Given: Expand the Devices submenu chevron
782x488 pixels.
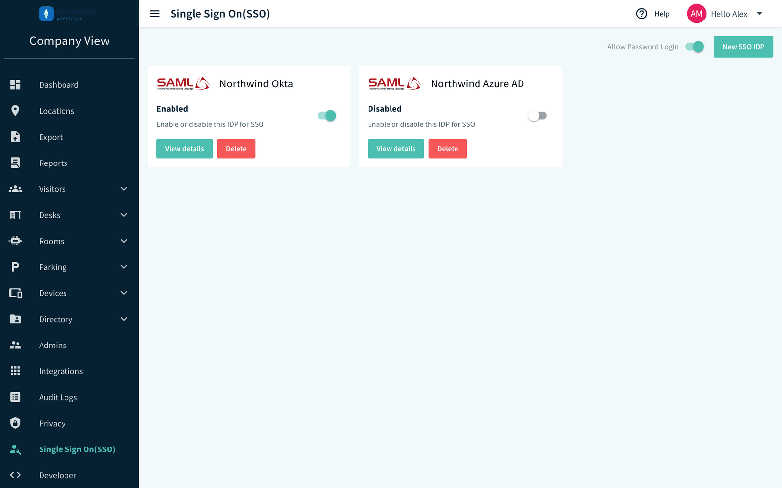Looking at the screenshot, I should coord(124,293).
